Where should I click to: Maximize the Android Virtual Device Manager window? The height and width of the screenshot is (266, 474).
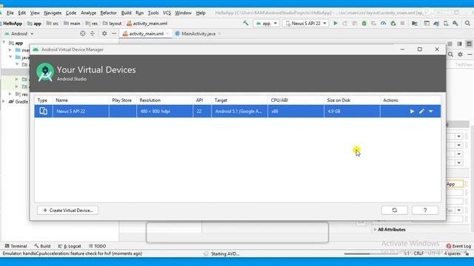click(x=420, y=50)
